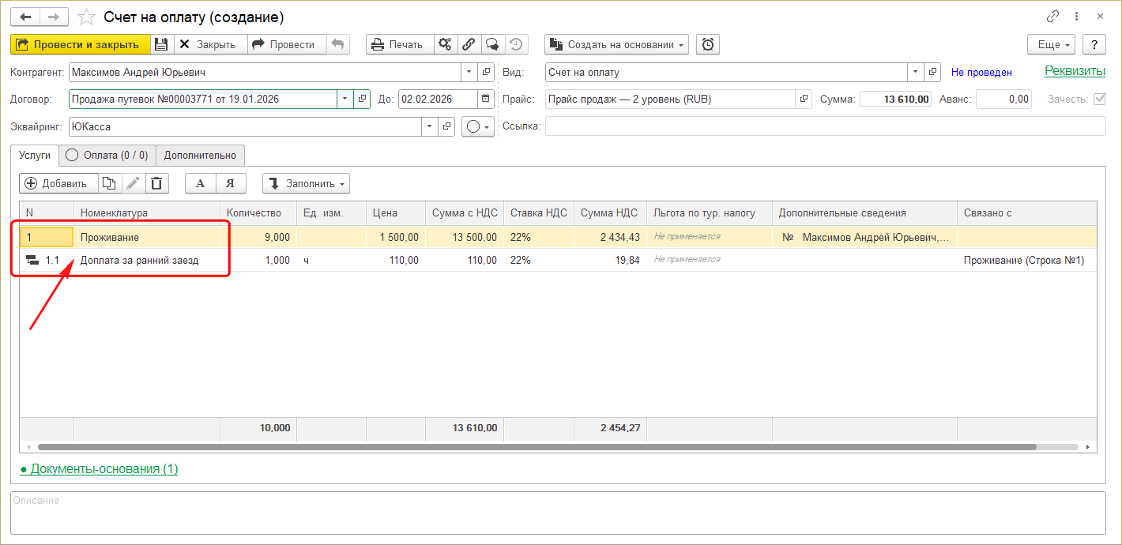Delete selected row with trash icon
The image size is (1122, 545).
coord(156,183)
